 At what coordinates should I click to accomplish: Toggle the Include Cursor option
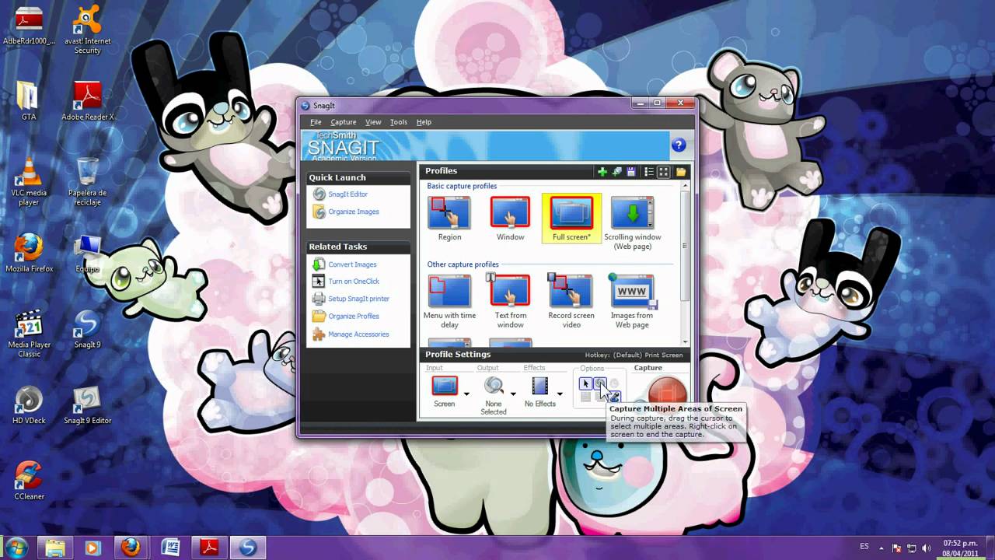[586, 383]
